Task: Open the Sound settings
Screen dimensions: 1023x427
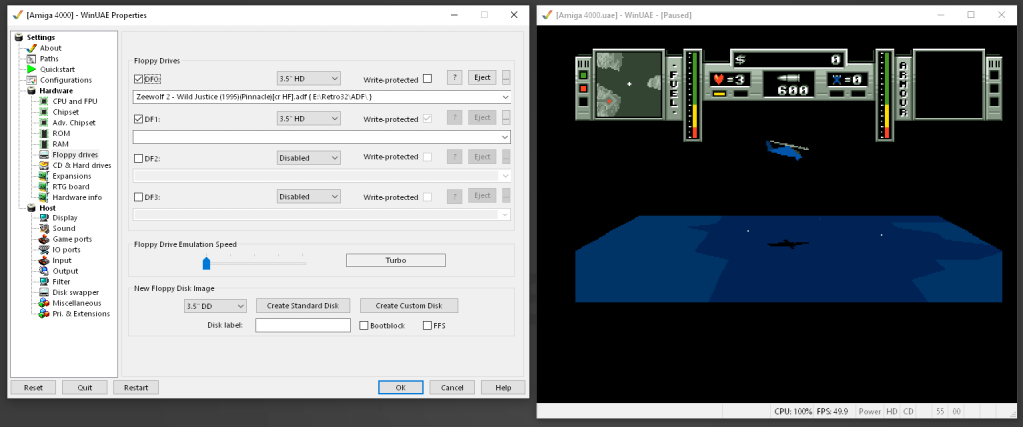Action: point(64,228)
